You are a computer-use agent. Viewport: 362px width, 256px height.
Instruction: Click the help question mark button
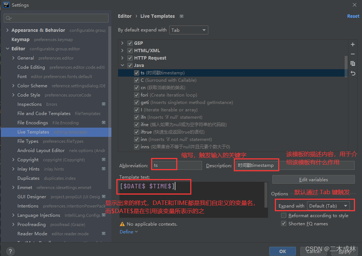click(x=10, y=251)
